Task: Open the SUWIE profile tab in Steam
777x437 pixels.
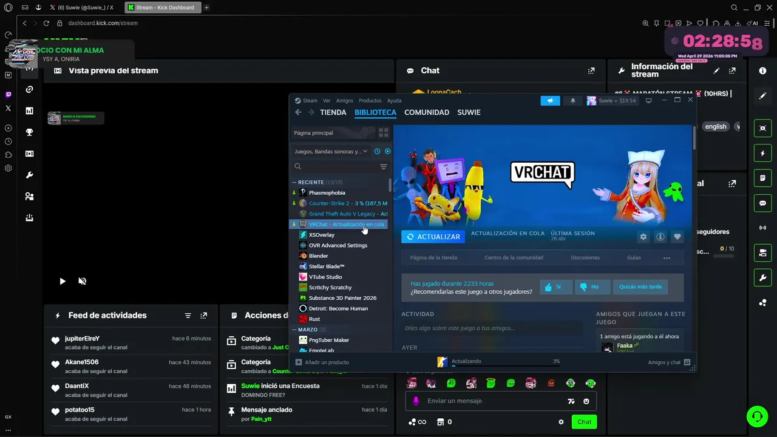Action: coord(469,112)
